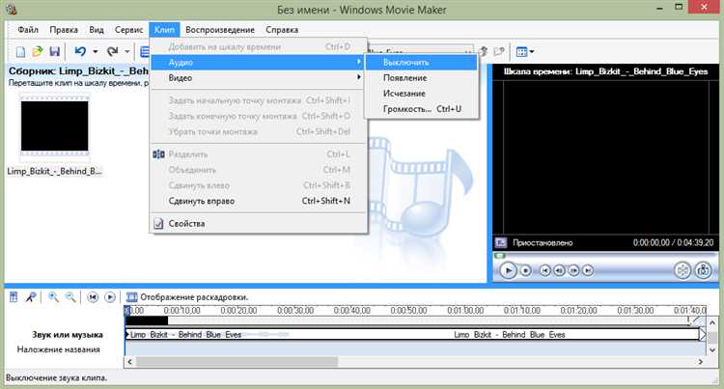
Task: Click the Приостановлено status icon in monitor
Action: (501, 242)
